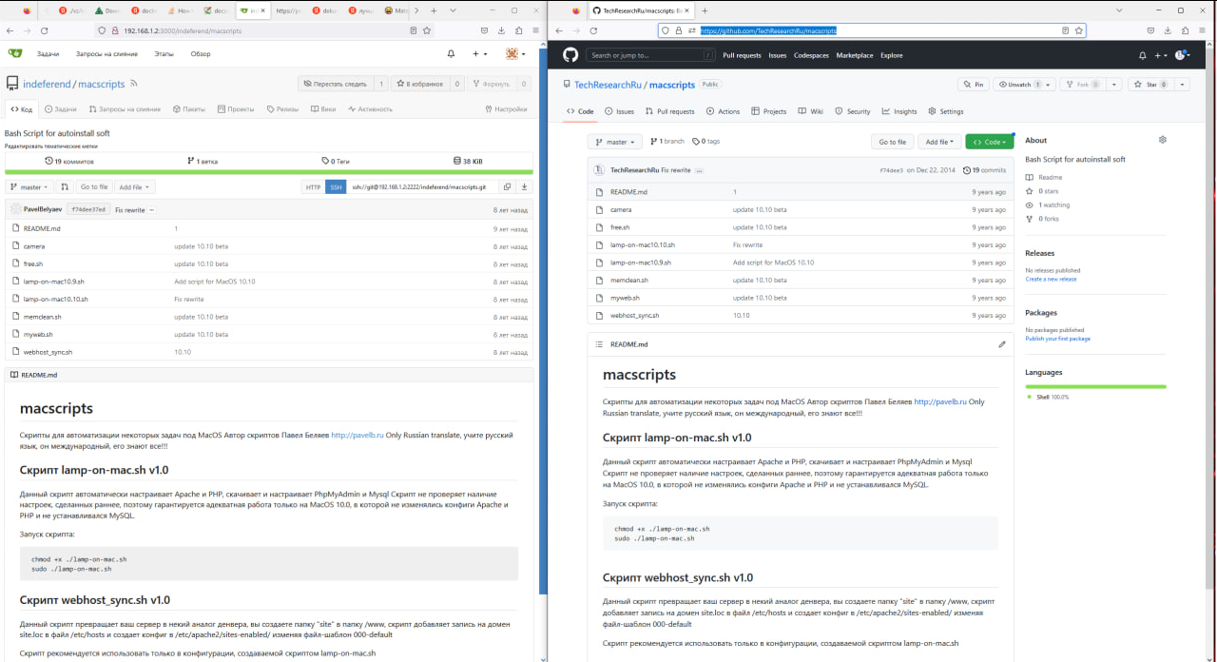The image size is (1217, 662).
Task: Open webhost_sync.sh file on GitHub
Action: coord(634,316)
